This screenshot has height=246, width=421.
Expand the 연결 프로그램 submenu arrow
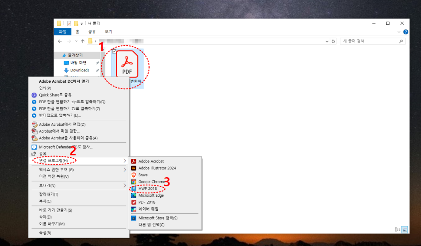coord(125,160)
